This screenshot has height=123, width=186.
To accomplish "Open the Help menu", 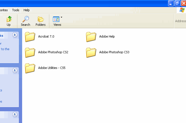I will click(27, 10).
